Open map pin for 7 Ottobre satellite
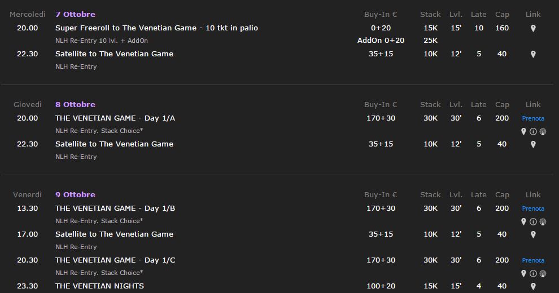 click(533, 55)
